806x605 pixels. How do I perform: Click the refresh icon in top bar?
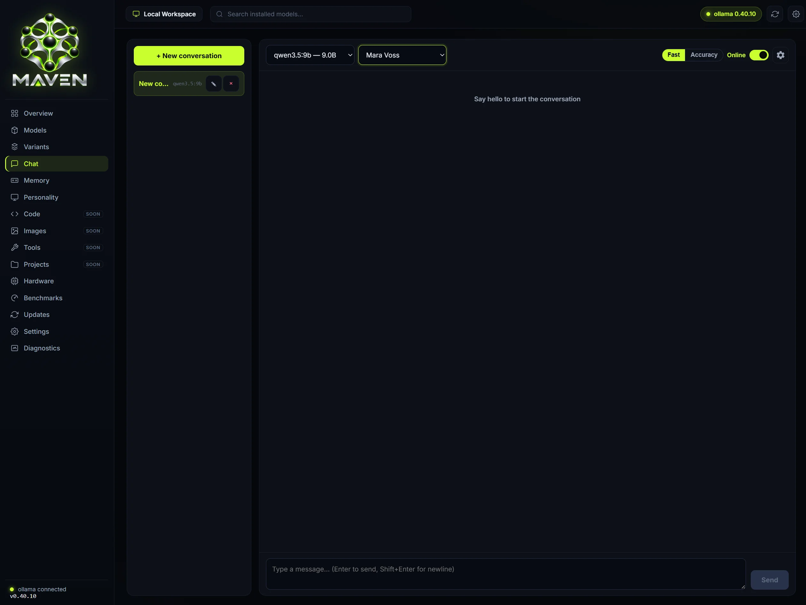coord(775,14)
